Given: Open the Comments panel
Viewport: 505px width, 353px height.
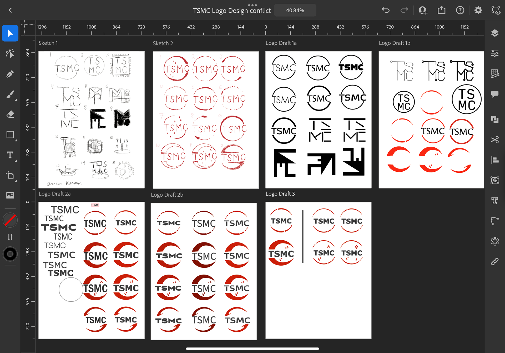Looking at the screenshot, I should point(495,94).
